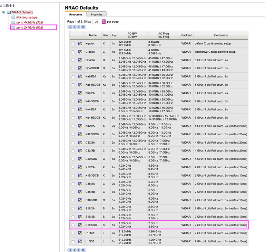Viewport: 265px width, 252px height.
Task: Select the Ka64f2A row checkbox
Action: tap(73, 76)
